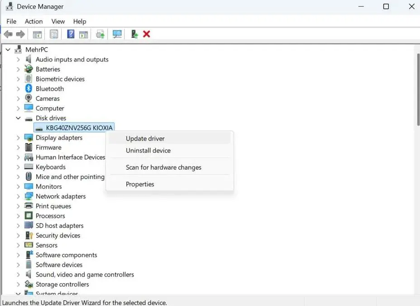Click the vertical scrollbar thumb
Screen dimensions: 420x306
tap(418, 90)
